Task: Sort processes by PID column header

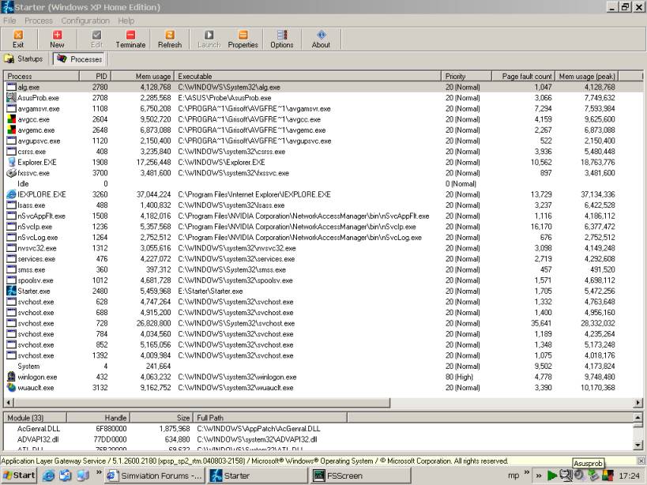Action: [100, 77]
